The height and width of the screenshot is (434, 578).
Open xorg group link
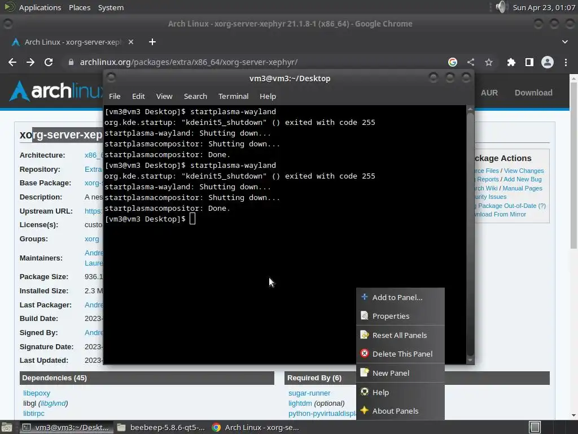(x=92, y=239)
